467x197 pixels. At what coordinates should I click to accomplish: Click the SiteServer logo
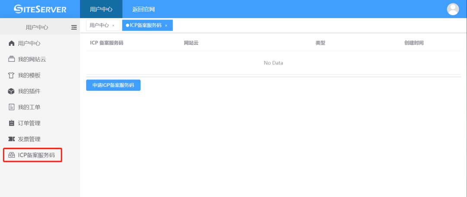point(40,9)
